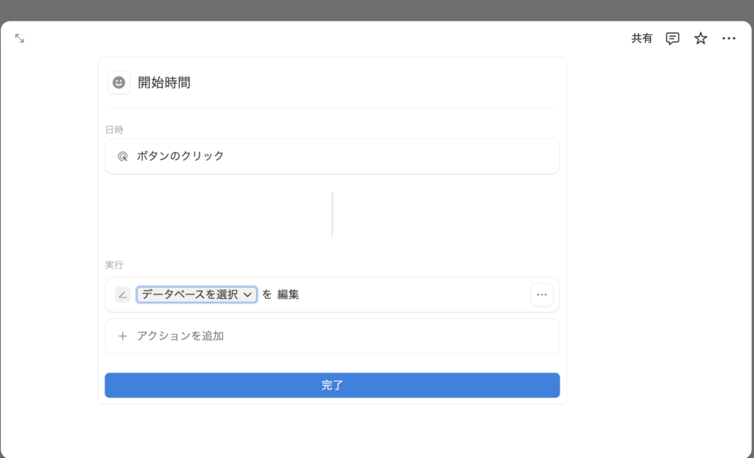Favorite this page with the star icon
The width and height of the screenshot is (754, 458).
click(x=700, y=39)
